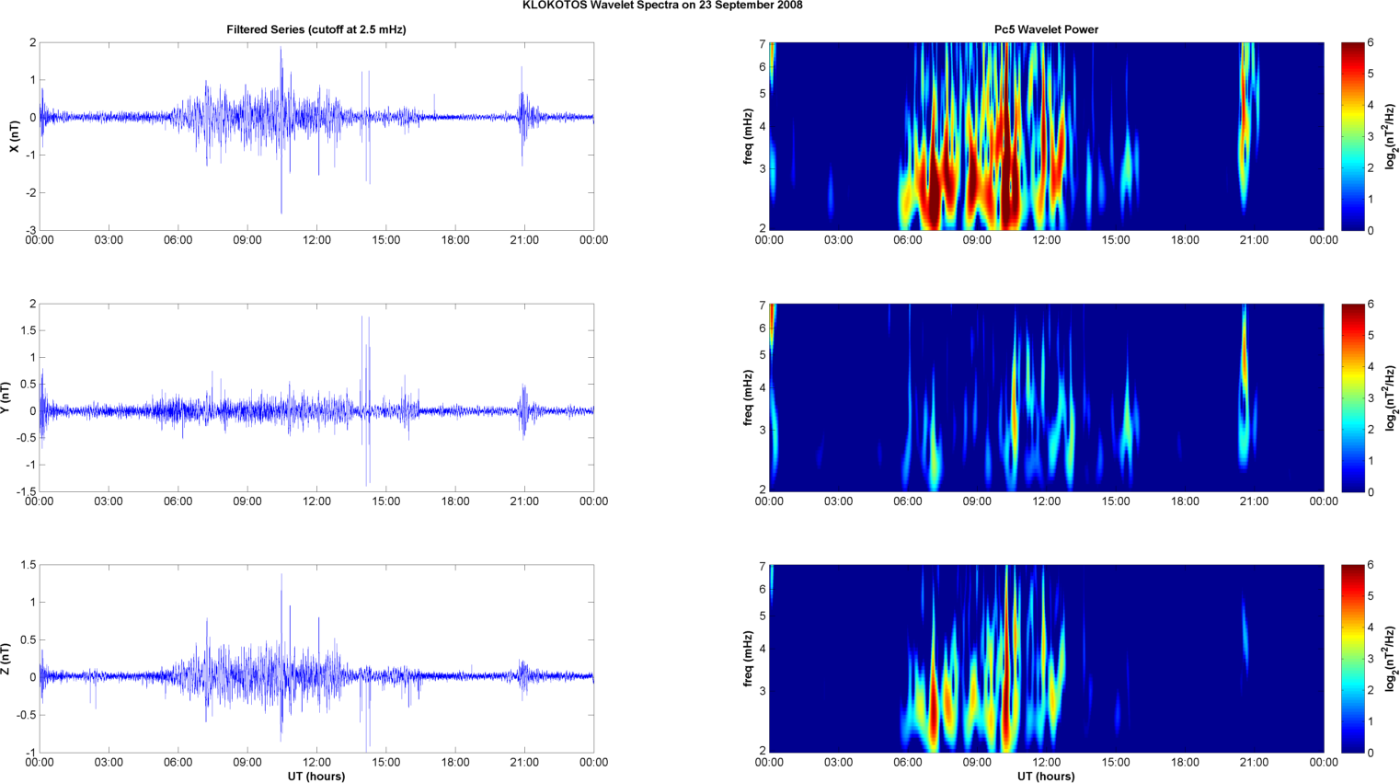Click inside the Y filtered series plot
1400x783 pixels.
pyautogui.click(x=316, y=397)
